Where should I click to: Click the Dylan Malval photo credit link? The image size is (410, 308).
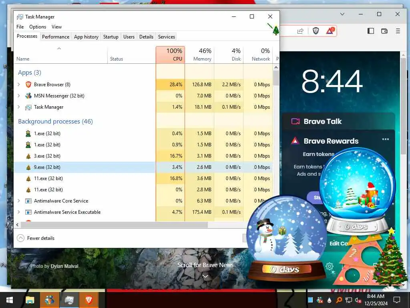(x=64, y=266)
